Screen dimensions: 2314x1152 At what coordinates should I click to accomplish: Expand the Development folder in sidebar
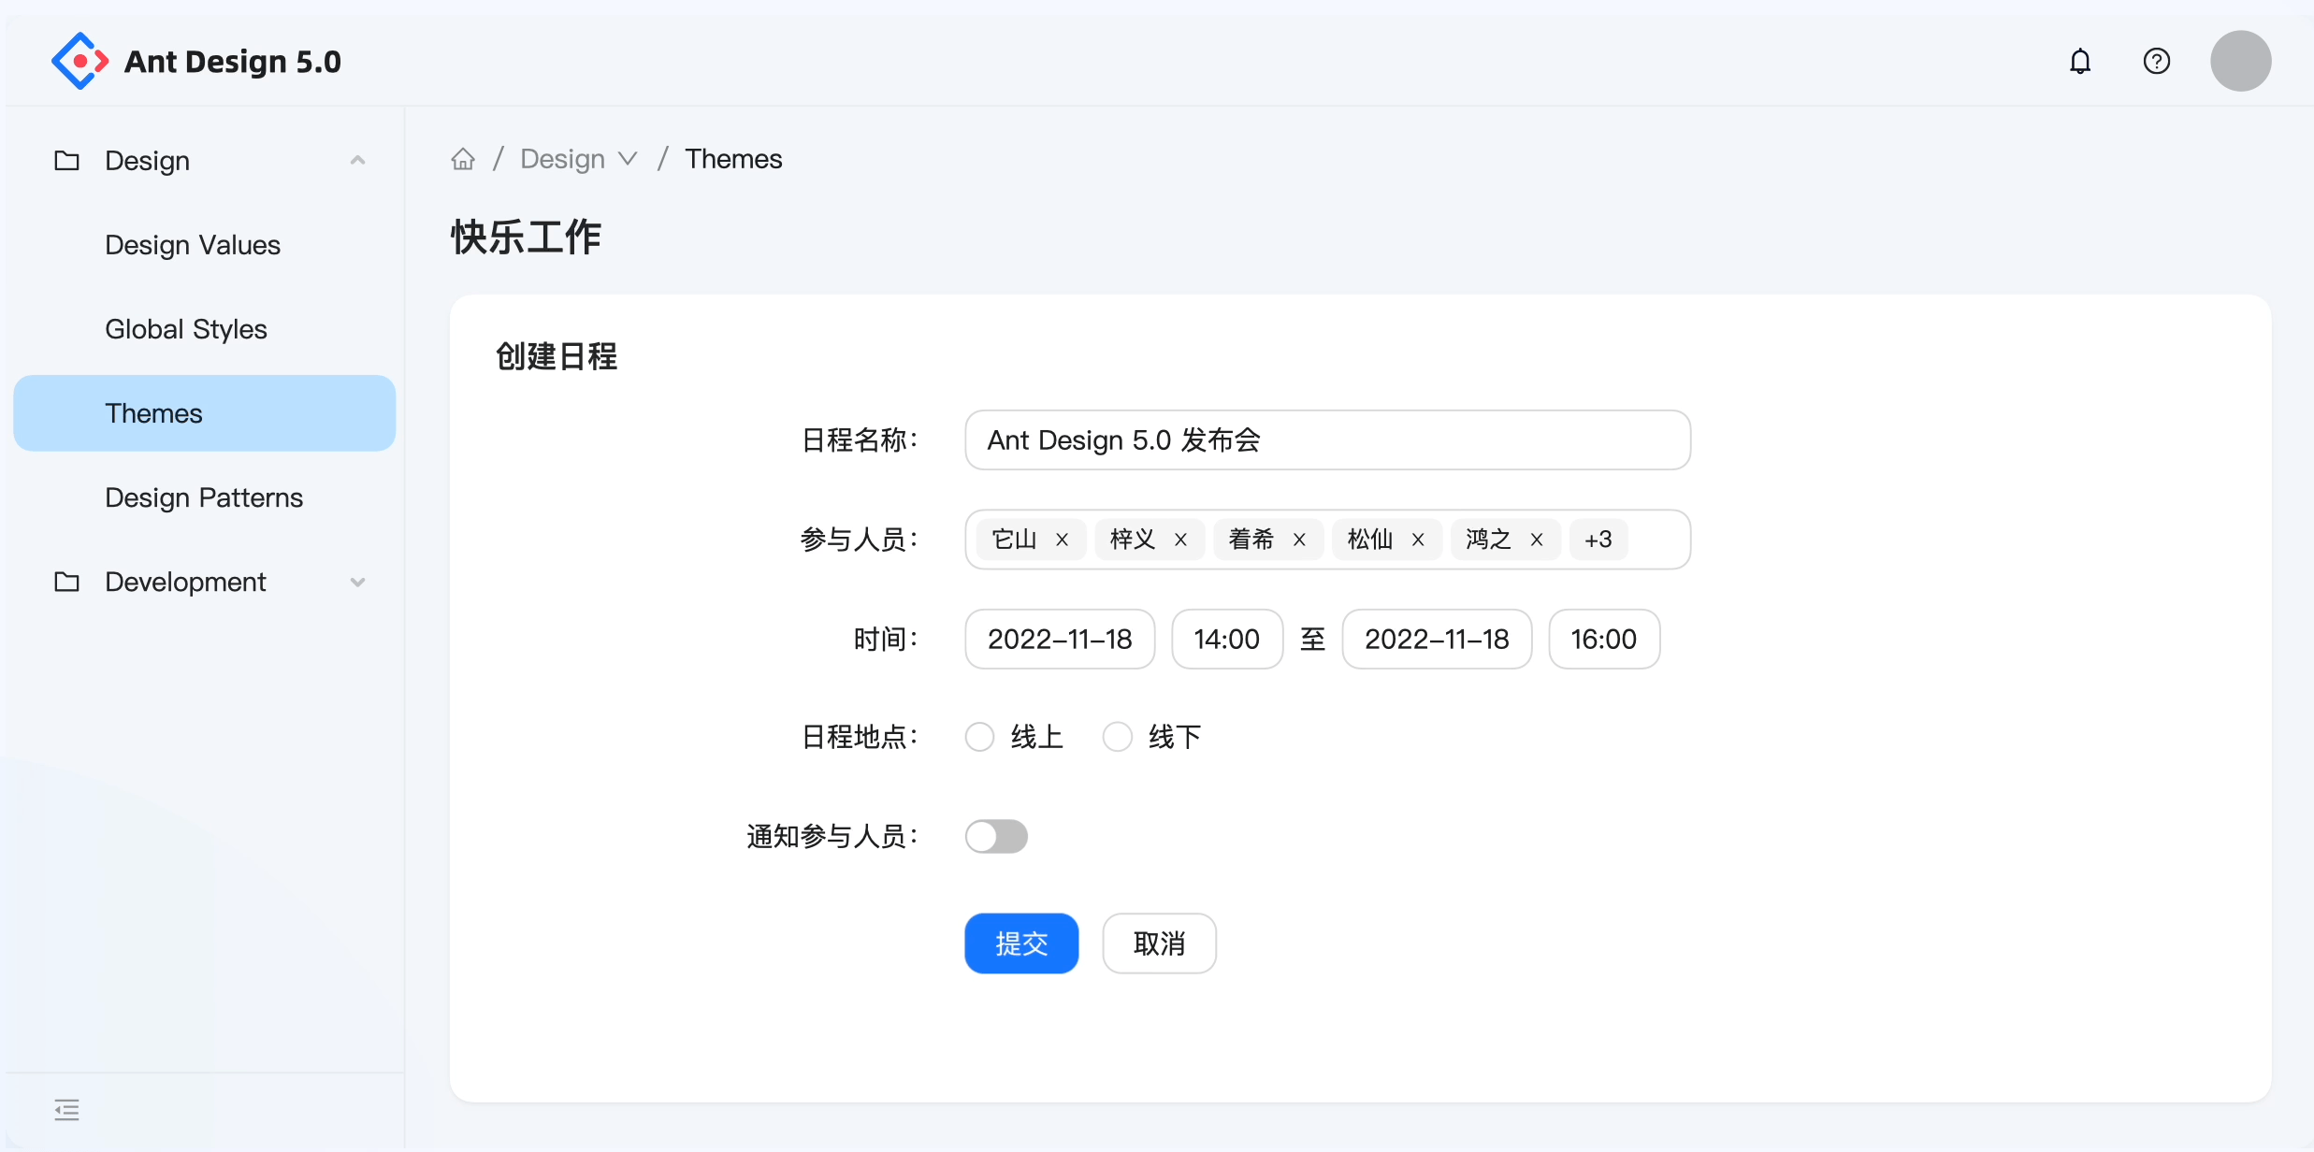click(358, 582)
